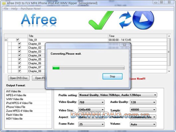
Task: Select iPod MPEG-4 Video File format
Action: [x=19, y=103]
